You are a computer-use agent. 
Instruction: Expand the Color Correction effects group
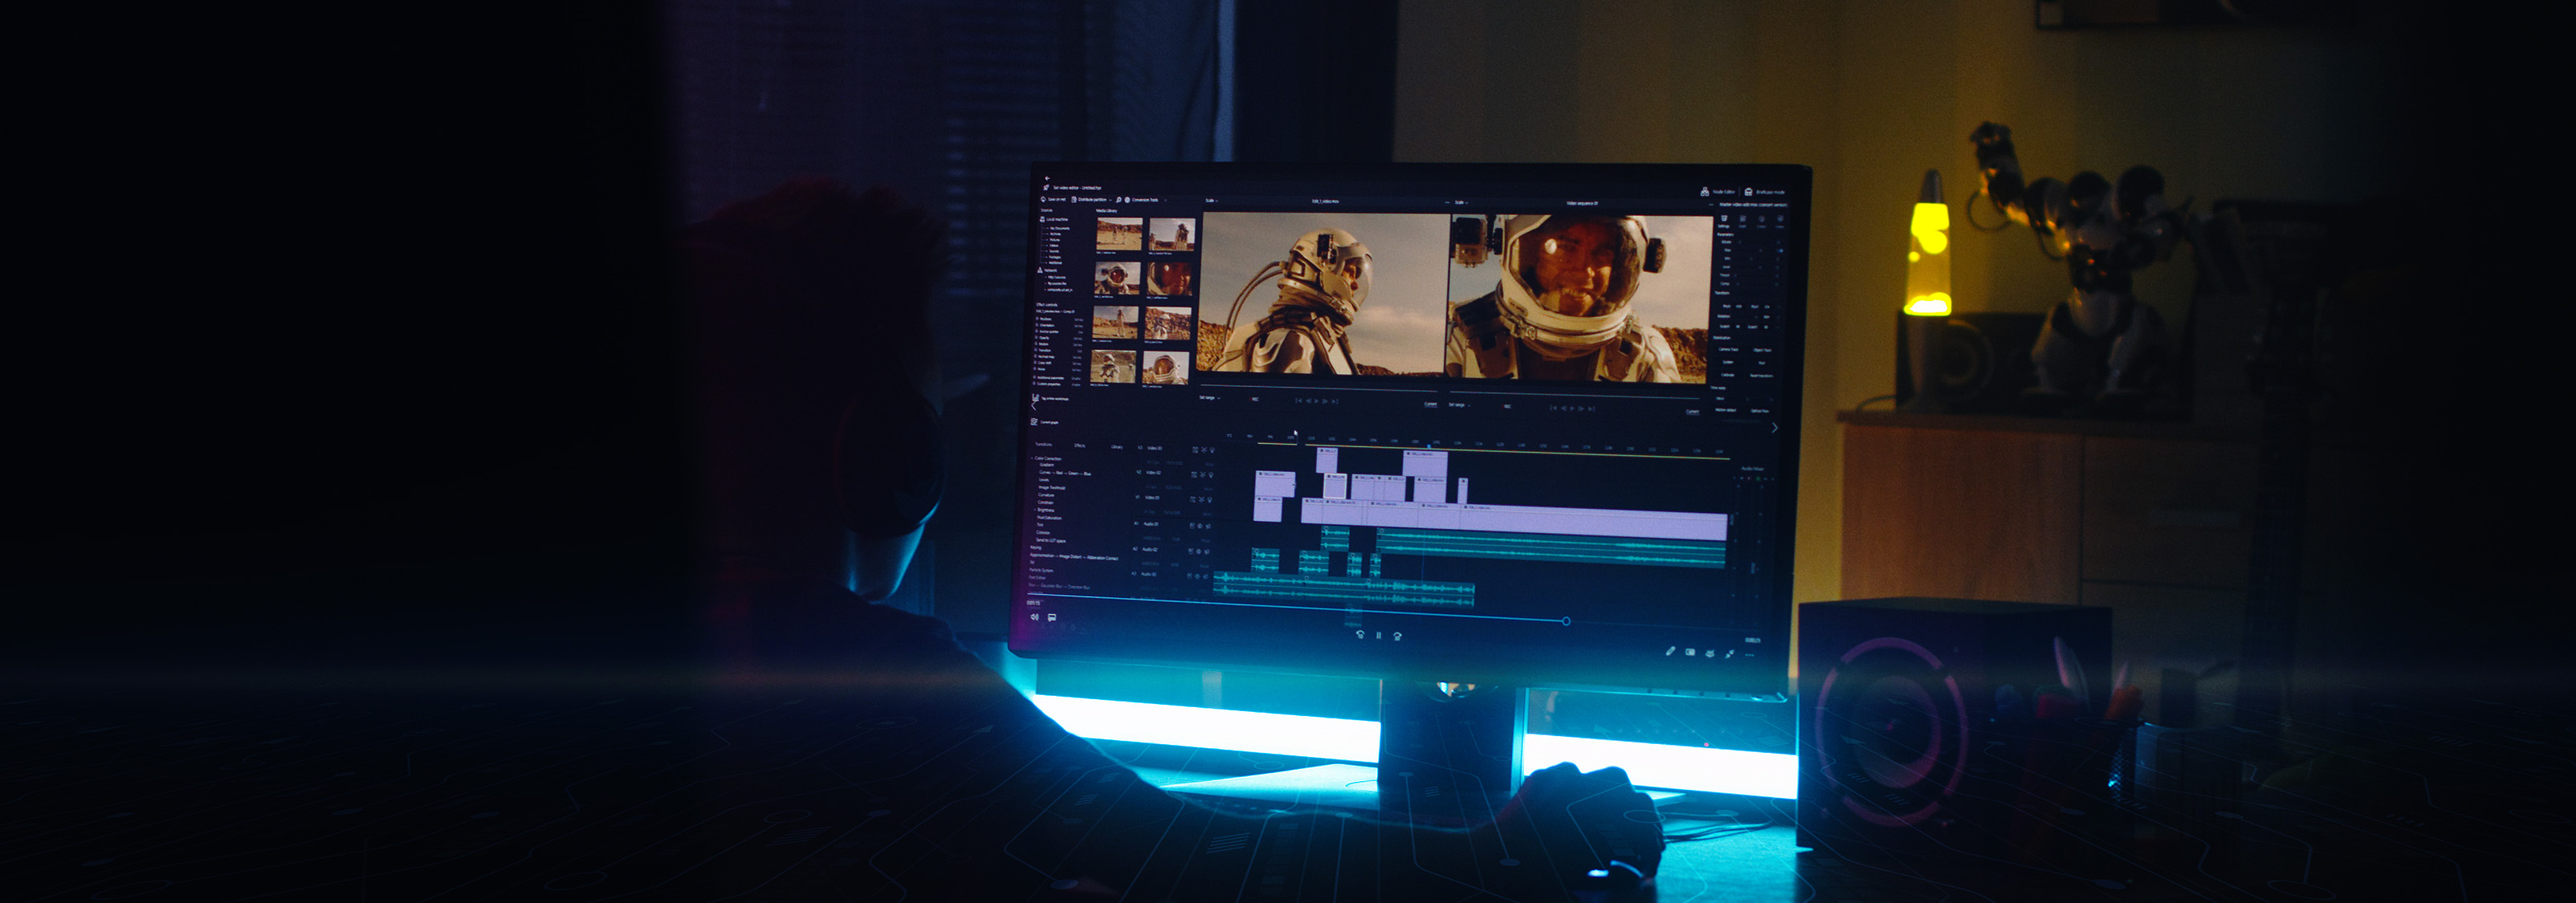[x=1032, y=459]
